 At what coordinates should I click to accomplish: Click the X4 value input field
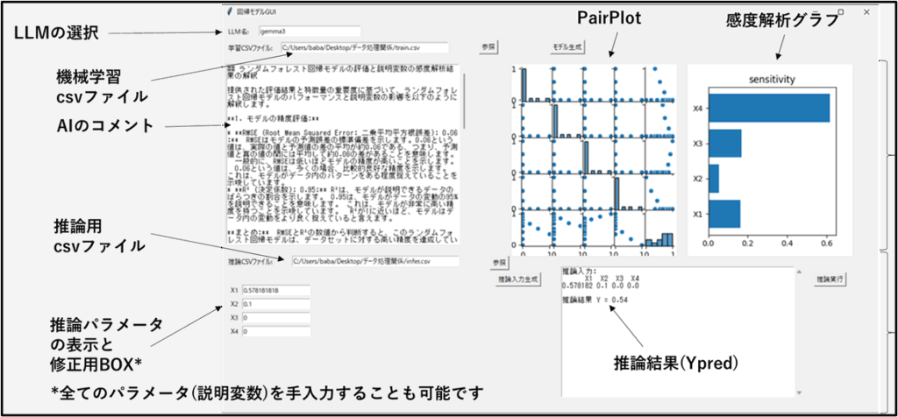pos(276,332)
